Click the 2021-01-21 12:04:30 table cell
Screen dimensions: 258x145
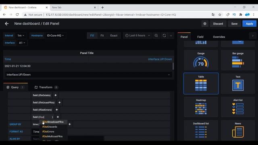pyautogui.click(x=17, y=66)
